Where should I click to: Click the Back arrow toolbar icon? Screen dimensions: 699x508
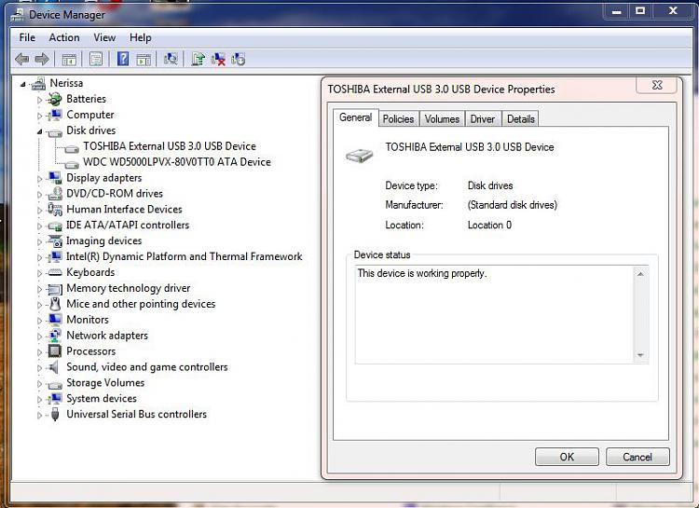[21, 59]
